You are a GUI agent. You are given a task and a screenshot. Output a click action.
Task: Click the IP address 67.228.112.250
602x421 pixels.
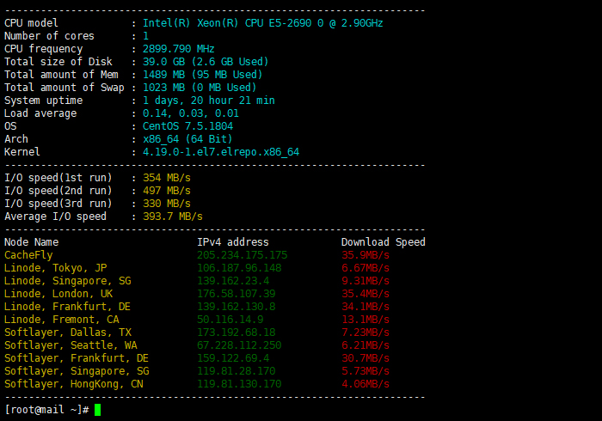tap(239, 345)
